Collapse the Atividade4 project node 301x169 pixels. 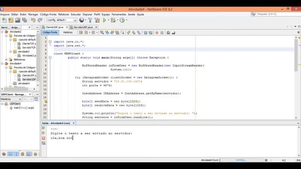point(2,63)
